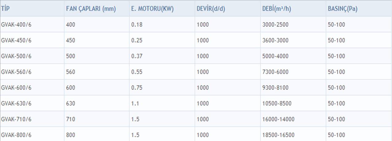Image resolution: width=392 pixels, height=141 pixels.
Task: Click flow rate value 10500-8500
Action: click(x=277, y=103)
